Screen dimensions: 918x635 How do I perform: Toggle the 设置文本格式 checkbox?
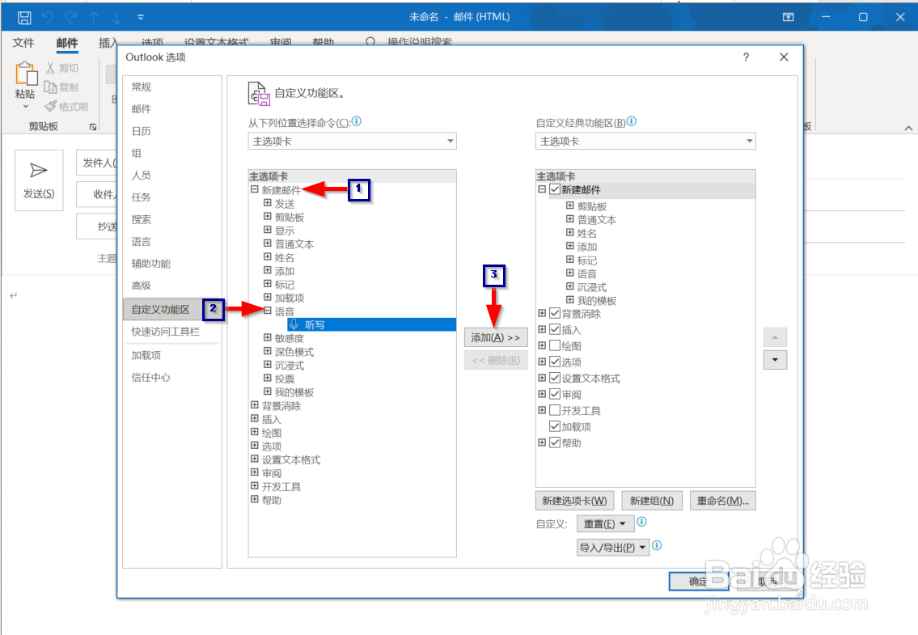click(555, 378)
